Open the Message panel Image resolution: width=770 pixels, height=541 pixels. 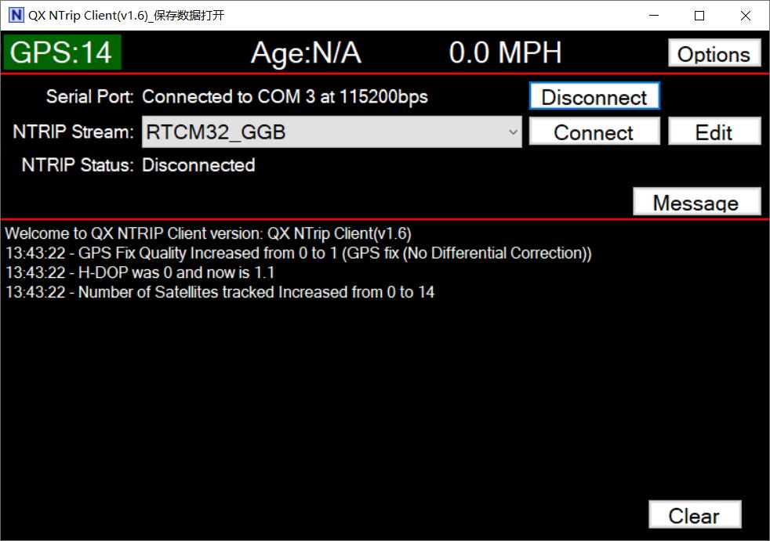[x=696, y=201]
